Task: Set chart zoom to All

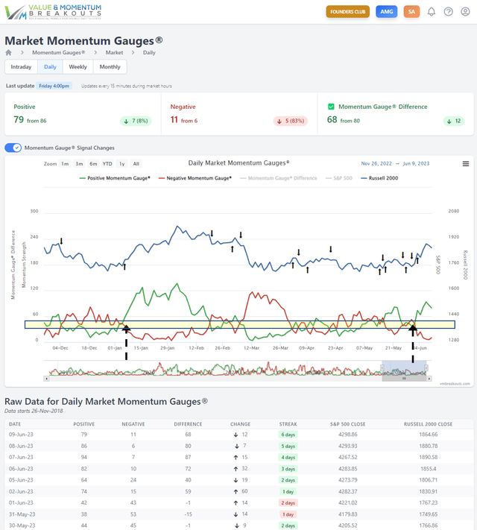Action: click(136, 164)
